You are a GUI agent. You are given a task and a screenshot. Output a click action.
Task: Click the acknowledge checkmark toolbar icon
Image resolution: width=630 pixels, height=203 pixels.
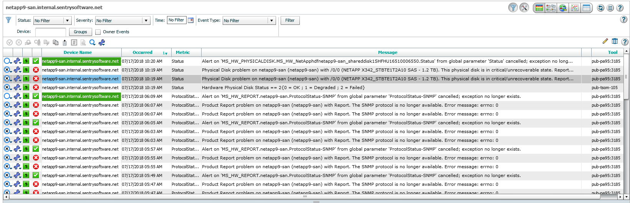tap(10, 42)
